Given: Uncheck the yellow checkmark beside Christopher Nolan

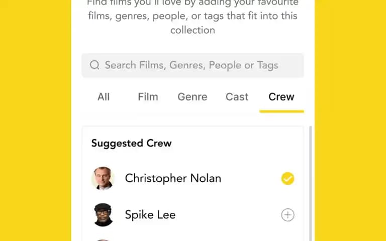Looking at the screenshot, I should coord(288,178).
